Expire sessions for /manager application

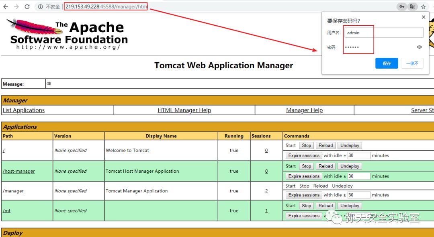coord(304,195)
